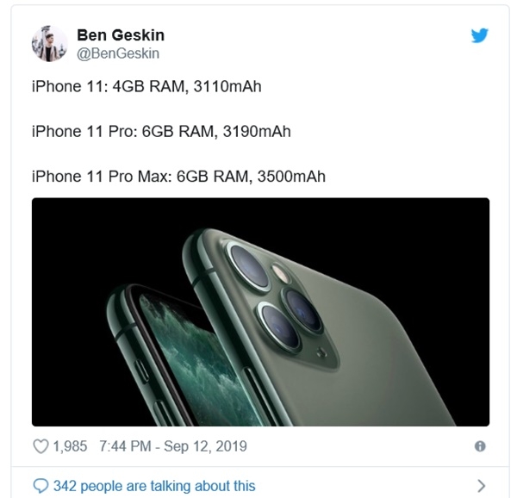Screen dimensions: 517x498
Task: Click the triple camera module in photo
Action: click(x=280, y=300)
